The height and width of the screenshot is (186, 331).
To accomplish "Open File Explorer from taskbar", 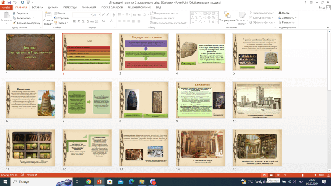I will click(x=142, y=181).
